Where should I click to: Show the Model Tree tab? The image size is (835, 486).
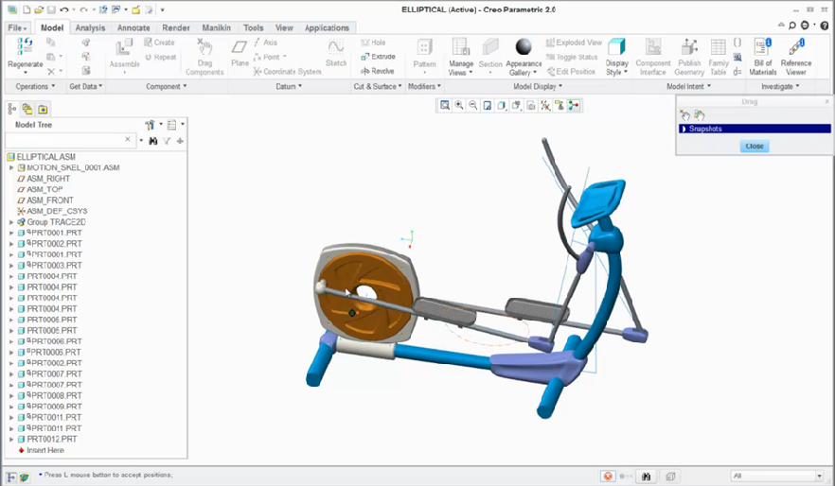11,110
